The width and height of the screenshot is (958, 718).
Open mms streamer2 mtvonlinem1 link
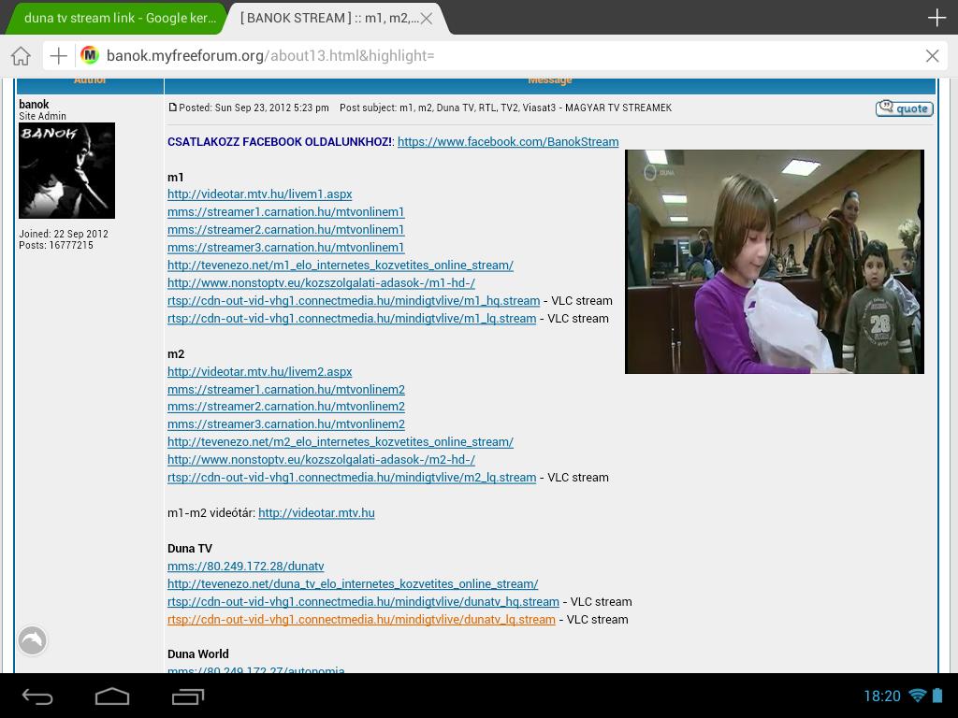[x=286, y=230]
